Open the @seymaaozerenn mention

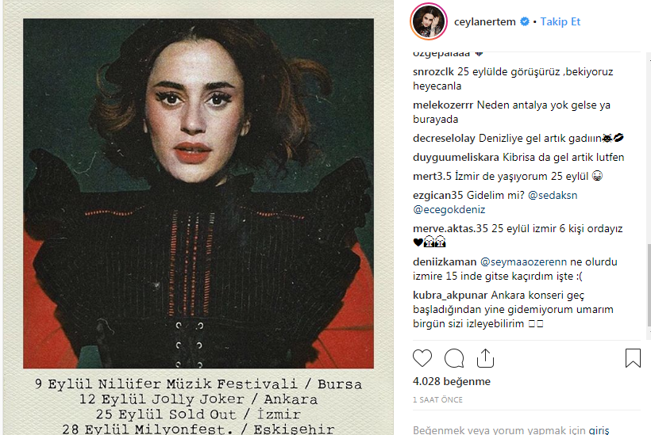(523, 261)
